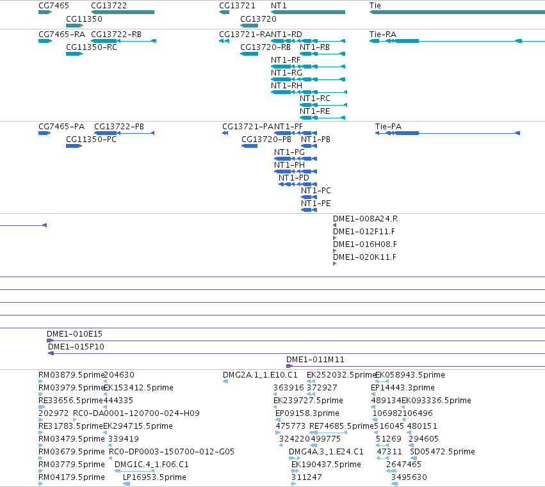Select the NT1-PD protein label
Screen dimensions: 545x487
[x=294, y=178]
